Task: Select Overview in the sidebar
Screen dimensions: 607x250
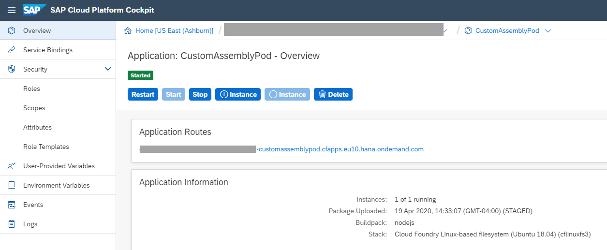Action: 37,30
